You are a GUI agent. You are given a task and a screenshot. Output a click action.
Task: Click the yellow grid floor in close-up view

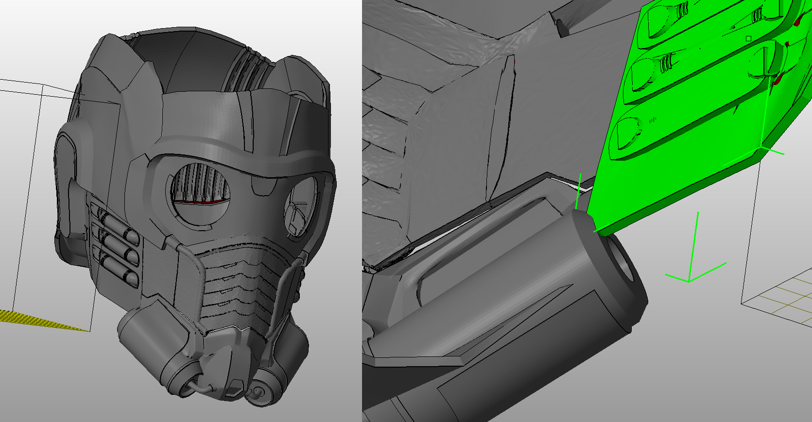tap(782, 299)
